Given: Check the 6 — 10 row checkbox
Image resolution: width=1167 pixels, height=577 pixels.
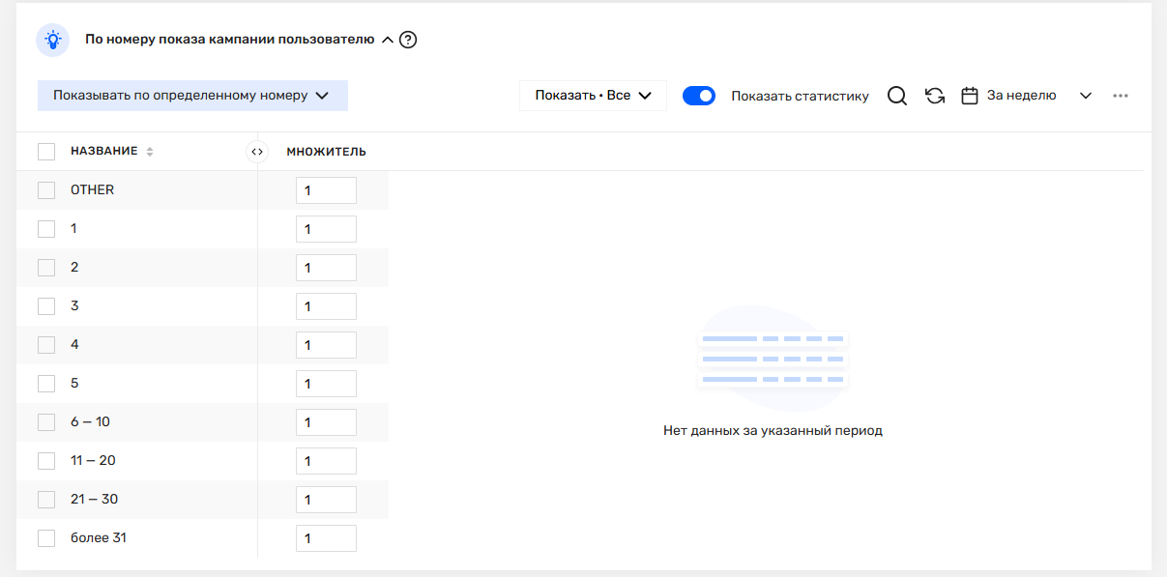Looking at the screenshot, I should (x=46, y=422).
